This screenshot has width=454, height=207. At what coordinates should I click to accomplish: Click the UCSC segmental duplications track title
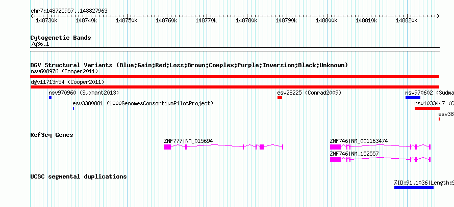79,176
